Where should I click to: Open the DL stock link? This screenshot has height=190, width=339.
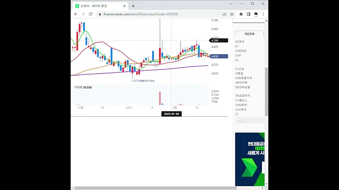coord(237,60)
